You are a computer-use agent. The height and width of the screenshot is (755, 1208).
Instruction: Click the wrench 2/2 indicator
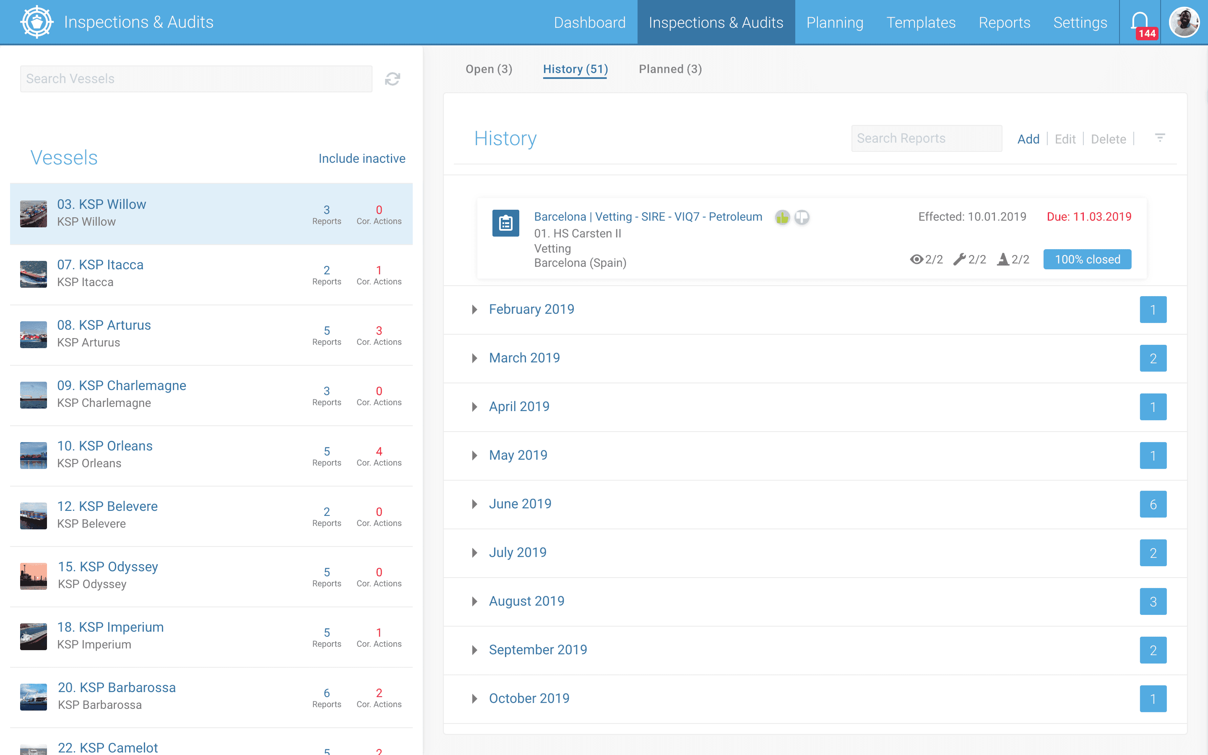click(969, 260)
